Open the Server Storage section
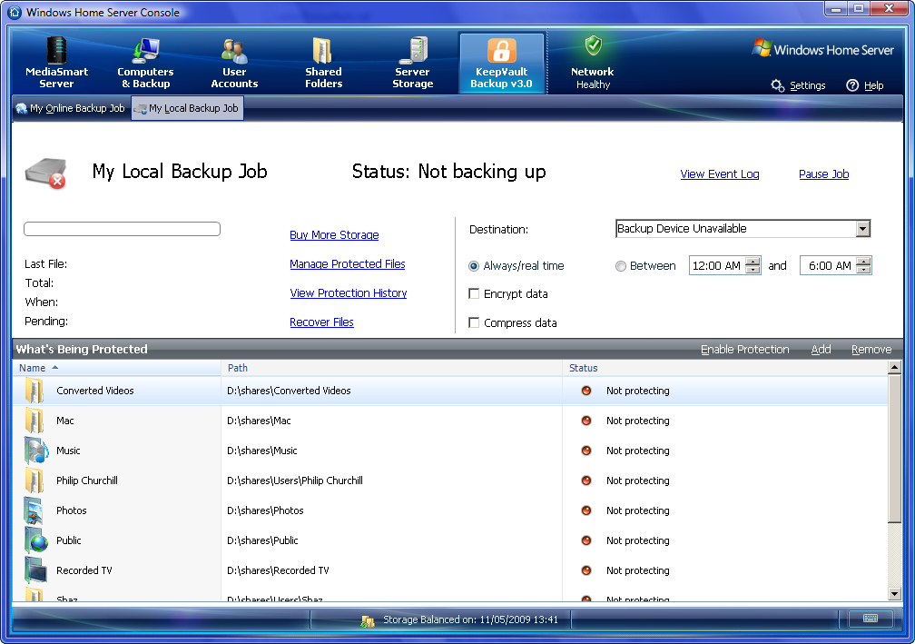The width and height of the screenshot is (915, 644). click(x=412, y=63)
